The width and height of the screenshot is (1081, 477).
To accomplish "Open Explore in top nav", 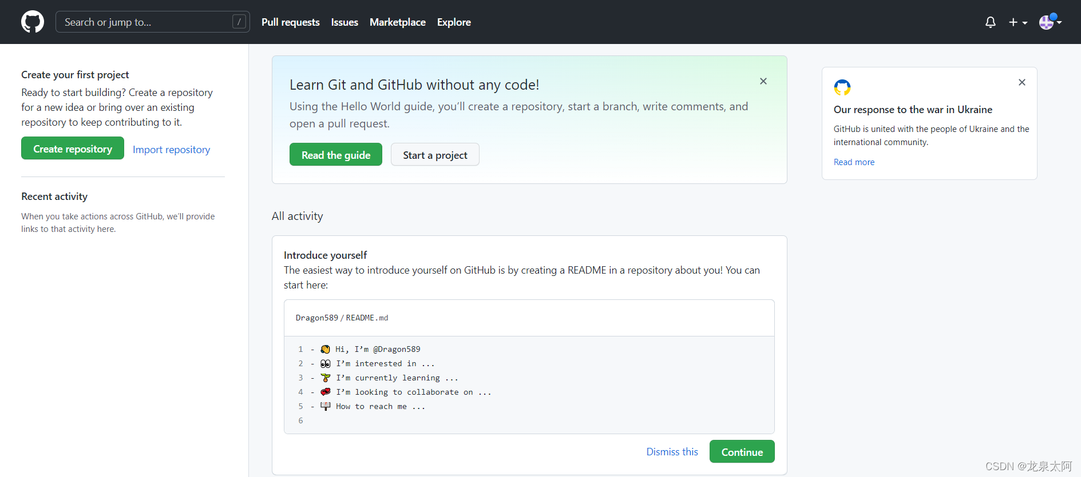I will 454,22.
